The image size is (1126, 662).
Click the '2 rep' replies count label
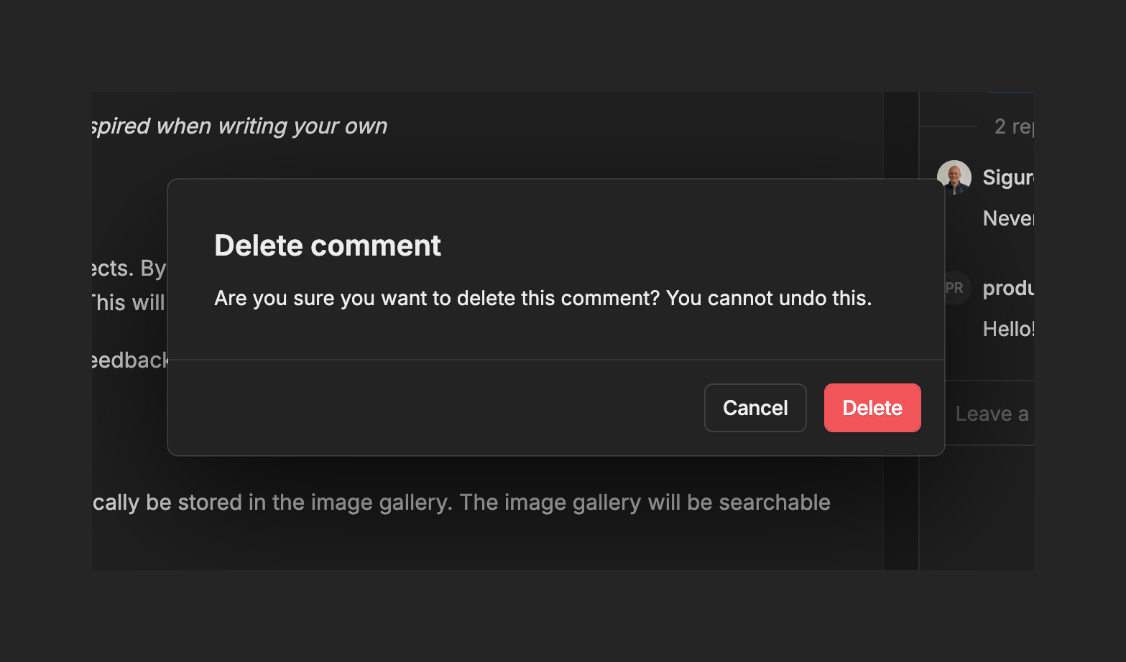[x=1012, y=126]
